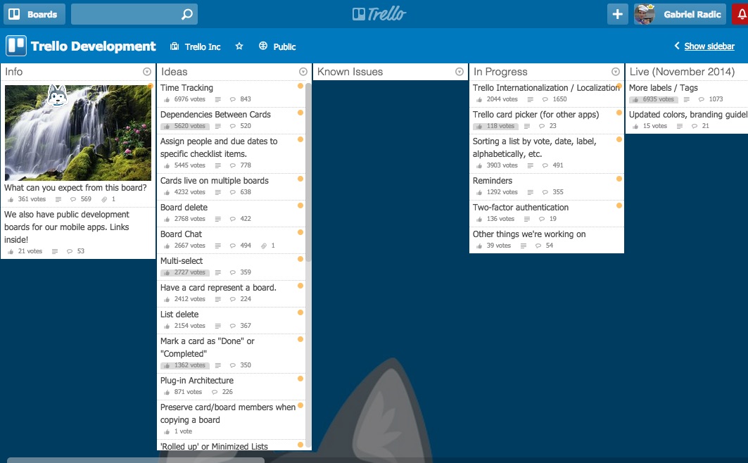Viewport: 748px width, 463px height.
Task: Click the plus icon to create a board
Action: (x=617, y=14)
